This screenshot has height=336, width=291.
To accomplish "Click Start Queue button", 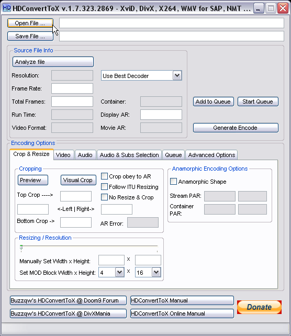I will pyautogui.click(x=258, y=102).
